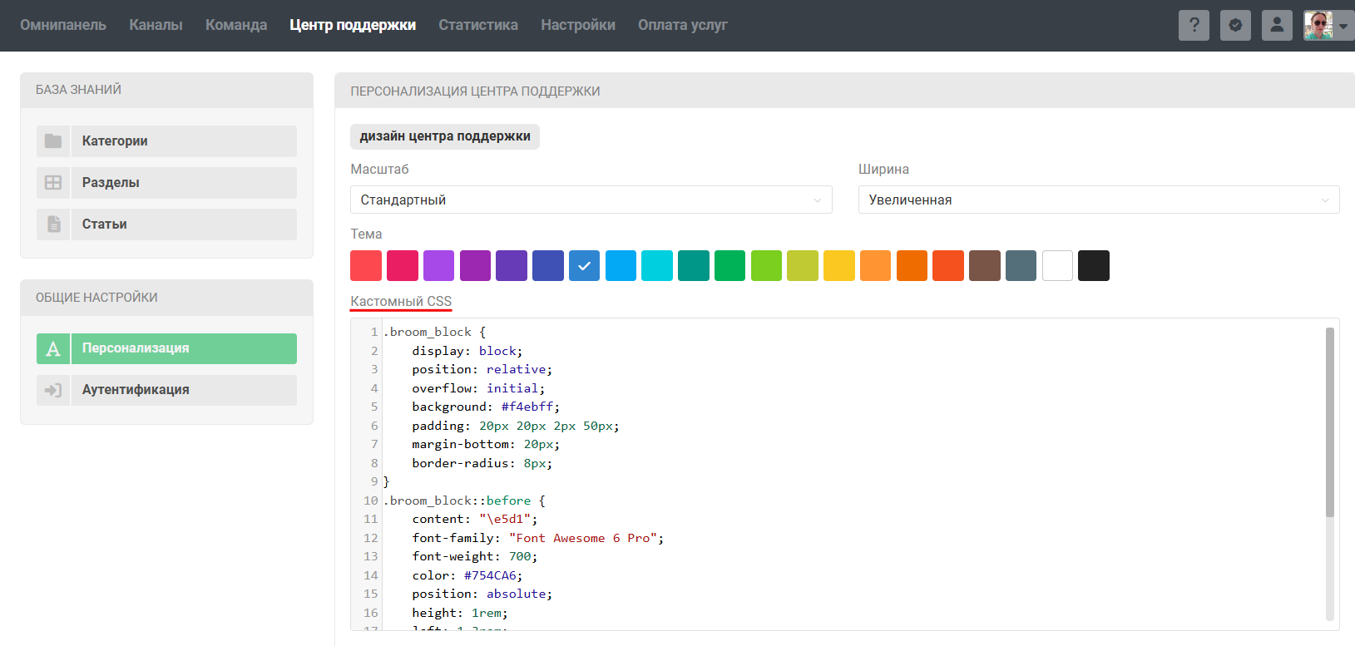Click the sign-in arrow Аутентификация icon

click(53, 390)
